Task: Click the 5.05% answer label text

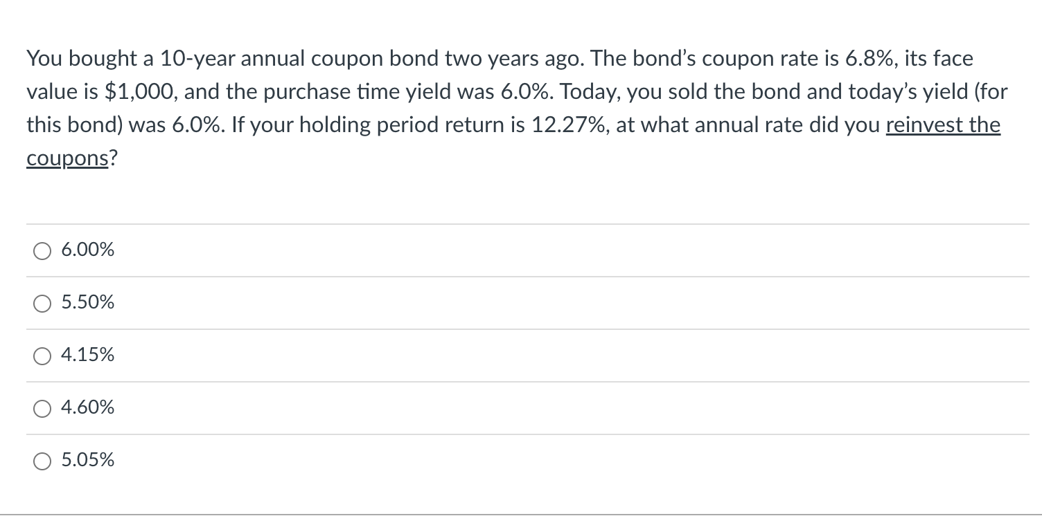Action: (x=88, y=460)
